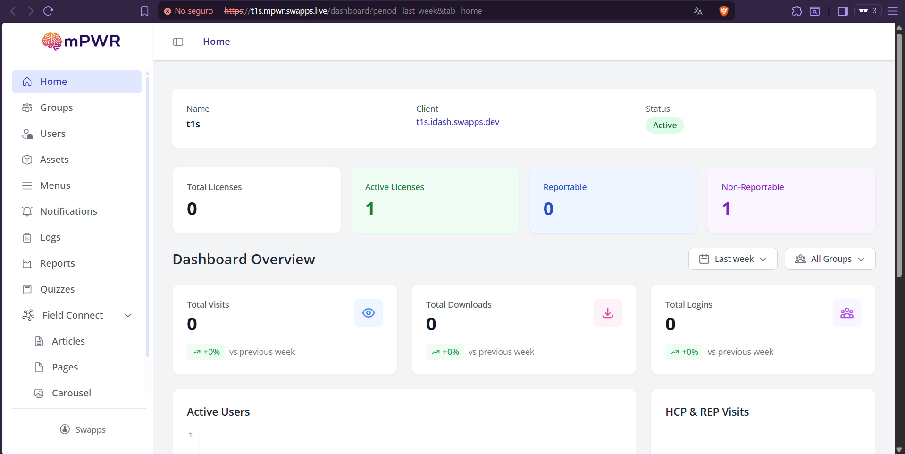Image resolution: width=905 pixels, height=454 pixels.
Task: Switch to the Quizzes section
Action: 57,289
